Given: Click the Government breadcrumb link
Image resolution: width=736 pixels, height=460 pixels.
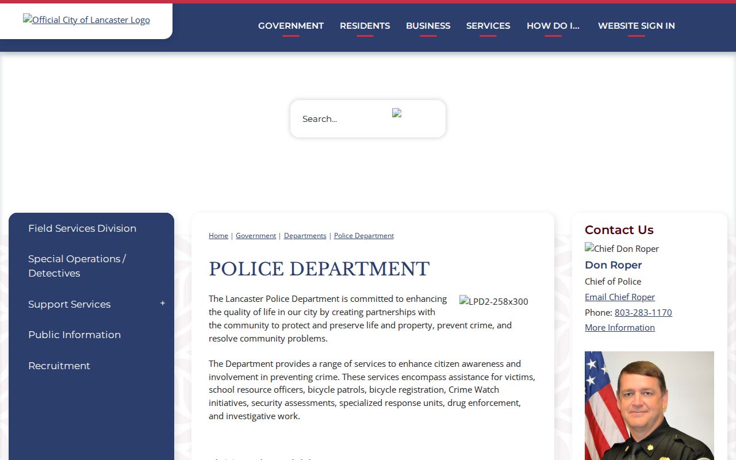Looking at the screenshot, I should 256,236.
